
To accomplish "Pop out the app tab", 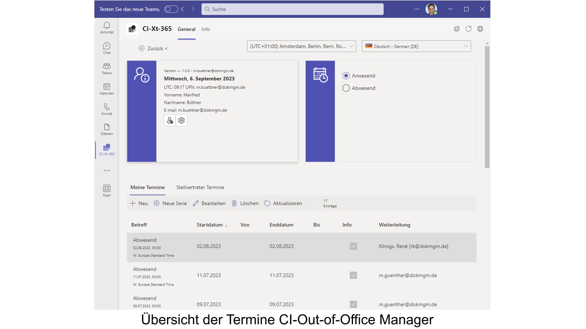I will pyautogui.click(x=457, y=29).
